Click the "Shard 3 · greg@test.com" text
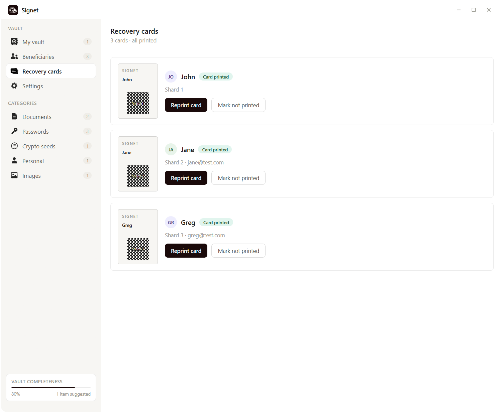This screenshot has height=413, width=504. click(x=195, y=235)
